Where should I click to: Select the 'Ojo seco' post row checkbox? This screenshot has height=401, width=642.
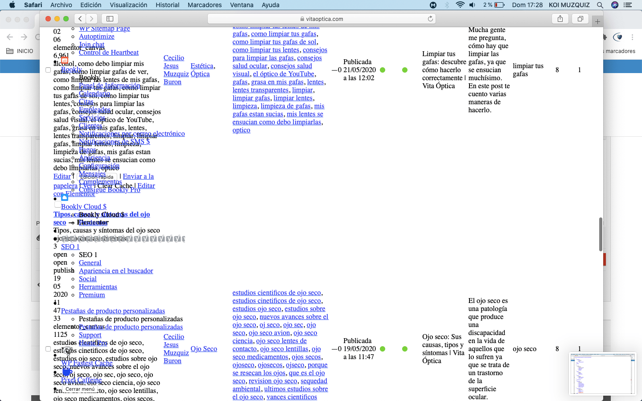48,349
